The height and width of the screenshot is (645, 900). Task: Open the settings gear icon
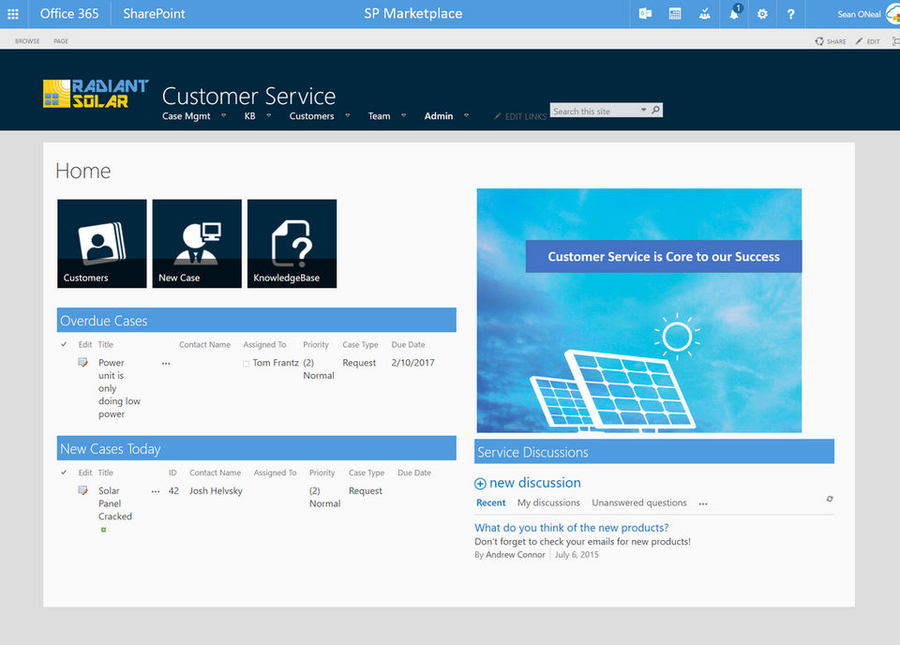click(762, 14)
